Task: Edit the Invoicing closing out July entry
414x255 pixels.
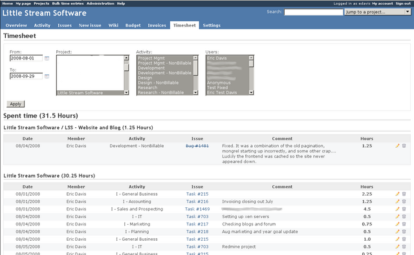Action: tap(397, 201)
